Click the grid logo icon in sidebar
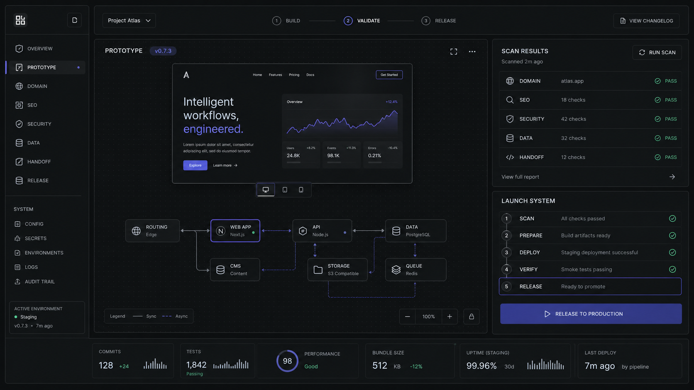This screenshot has width=694, height=390. [20, 20]
